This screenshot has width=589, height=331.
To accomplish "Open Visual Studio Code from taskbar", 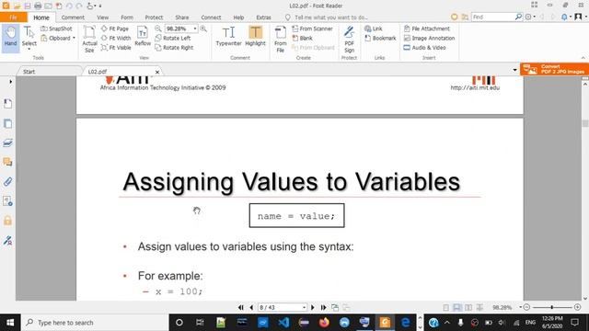I will pyautogui.click(x=283, y=323).
